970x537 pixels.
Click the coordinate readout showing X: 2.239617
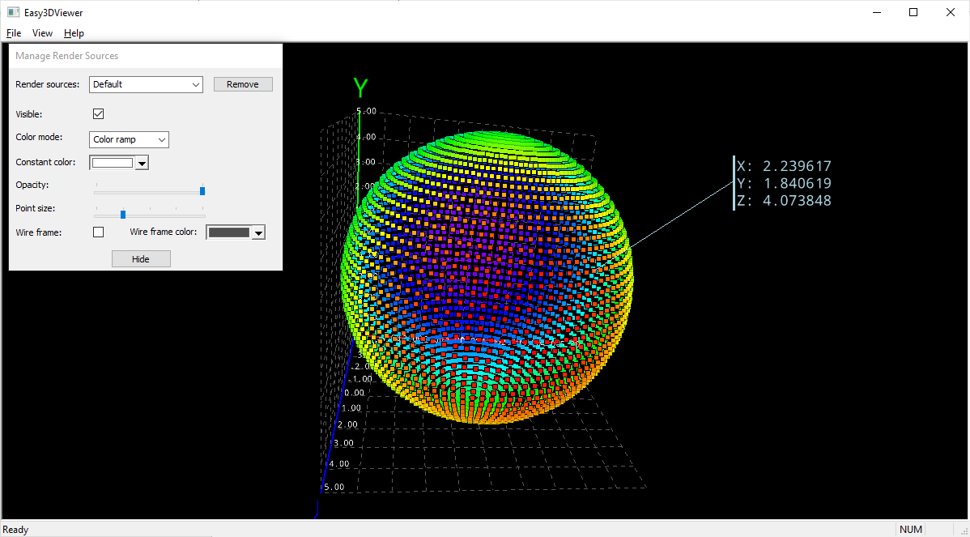tap(785, 165)
